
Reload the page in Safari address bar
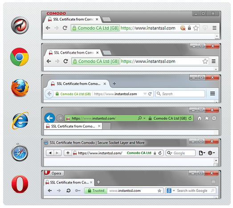pyautogui.click(x=160, y=153)
